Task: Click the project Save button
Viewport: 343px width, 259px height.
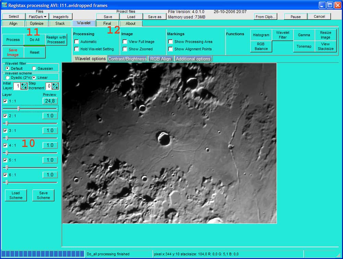Action: pos(108,16)
